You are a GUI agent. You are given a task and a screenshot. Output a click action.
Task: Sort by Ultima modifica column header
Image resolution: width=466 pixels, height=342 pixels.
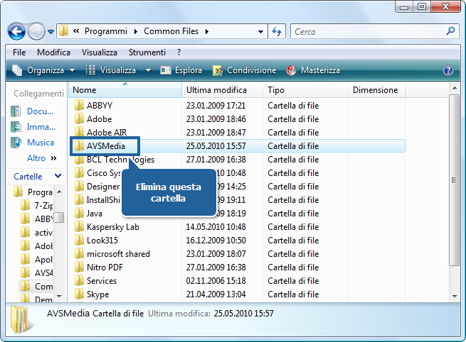coord(222,90)
